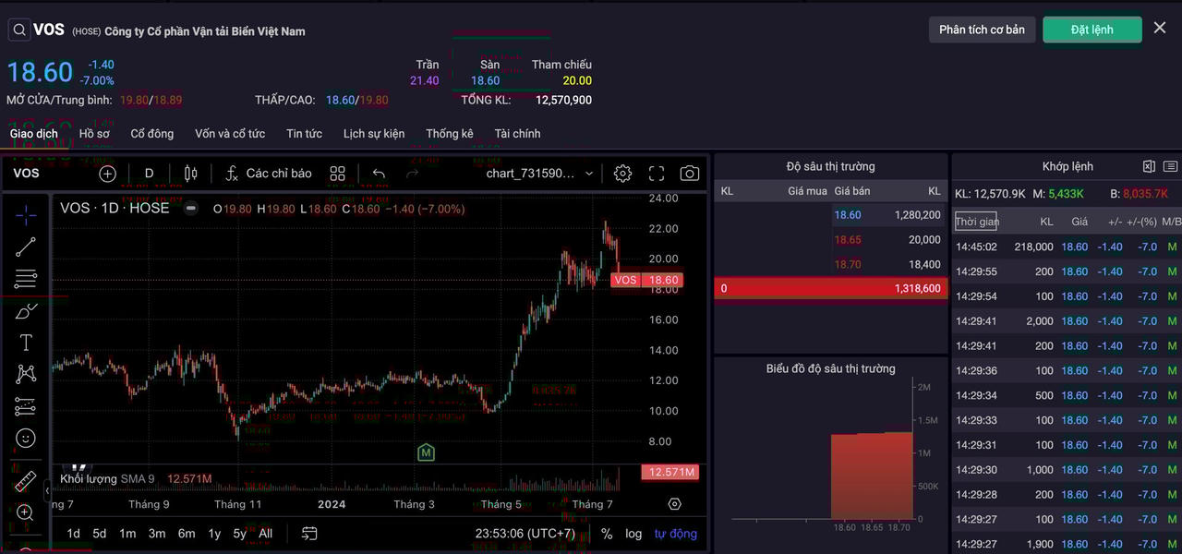Toggle the tự động auto scale

pos(675,534)
